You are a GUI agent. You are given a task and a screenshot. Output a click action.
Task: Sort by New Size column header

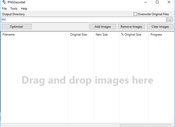(x=106, y=35)
